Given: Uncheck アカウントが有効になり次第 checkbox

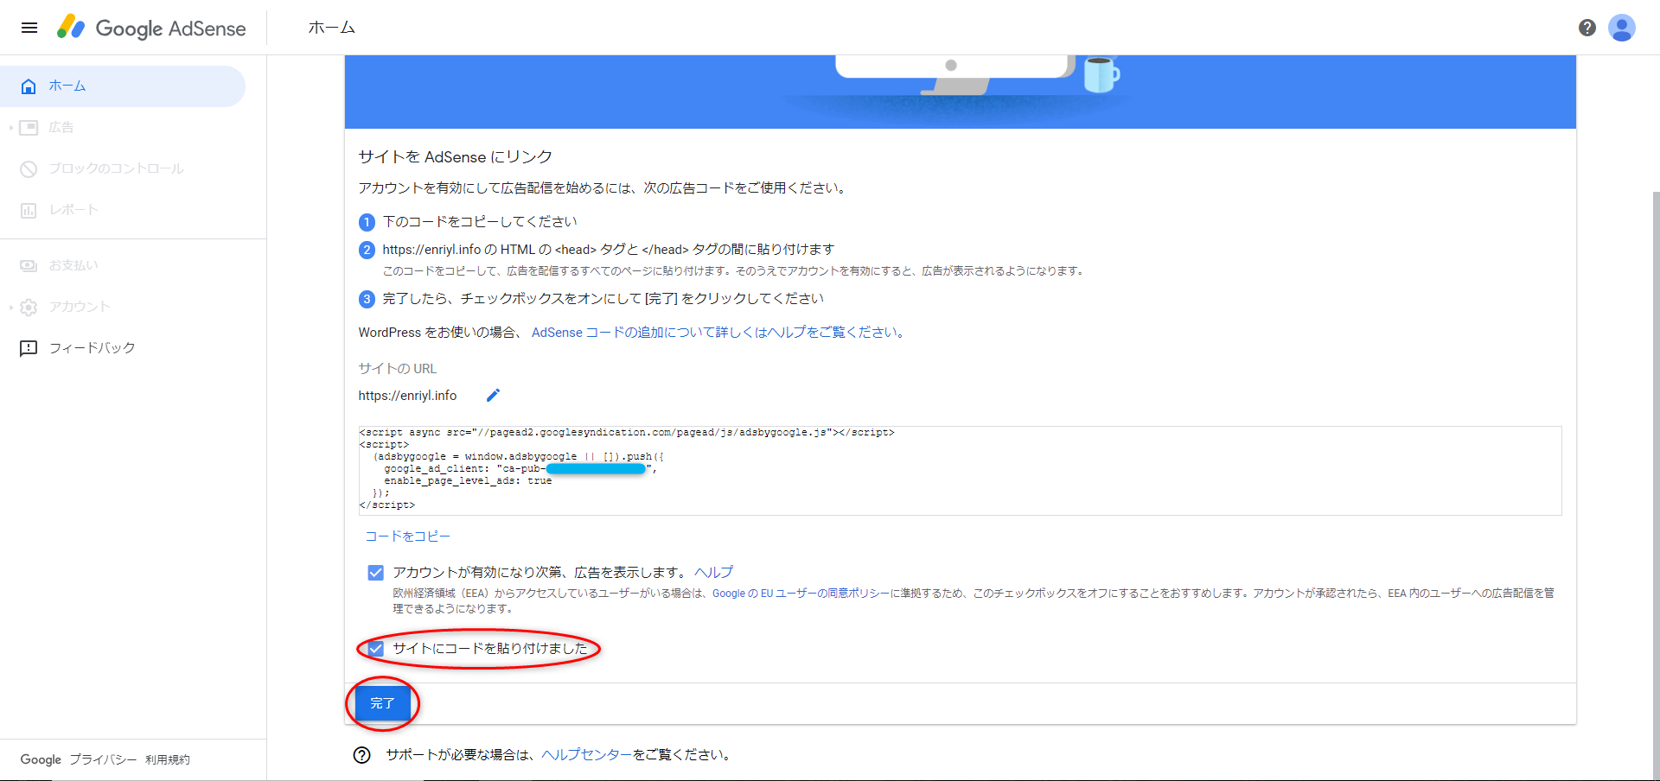Looking at the screenshot, I should [375, 573].
